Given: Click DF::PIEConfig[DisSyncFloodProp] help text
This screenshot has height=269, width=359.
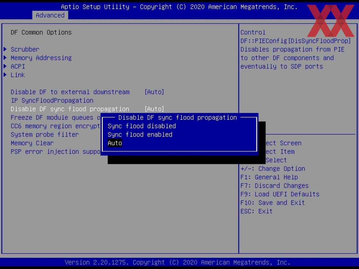Looking at the screenshot, I should pos(296,41).
